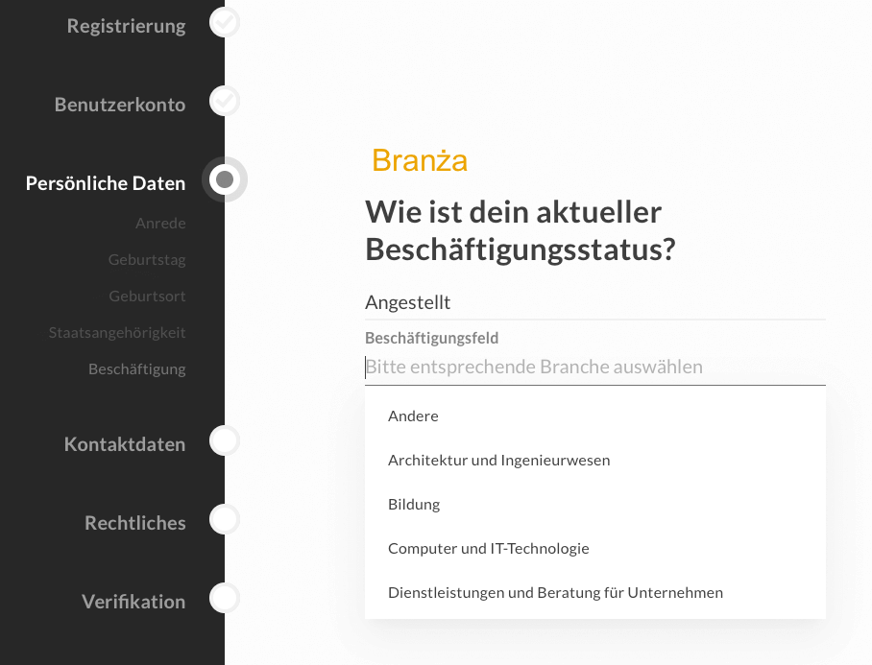Select the Persönliche Daten step
872x665 pixels.
click(x=106, y=183)
